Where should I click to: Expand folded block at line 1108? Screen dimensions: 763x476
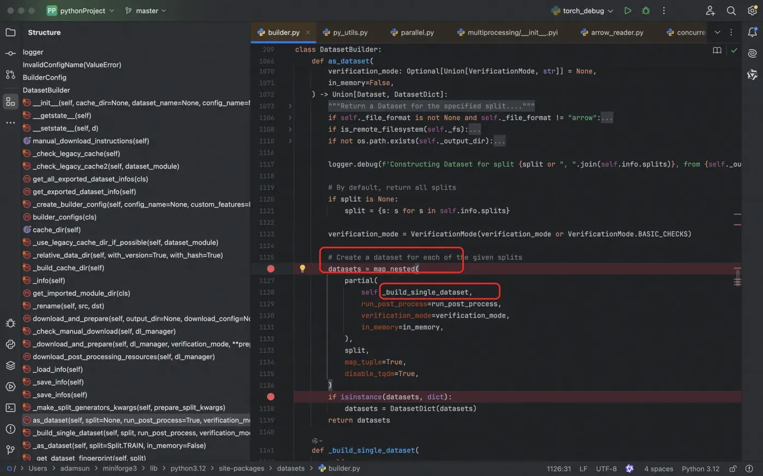[x=290, y=129]
